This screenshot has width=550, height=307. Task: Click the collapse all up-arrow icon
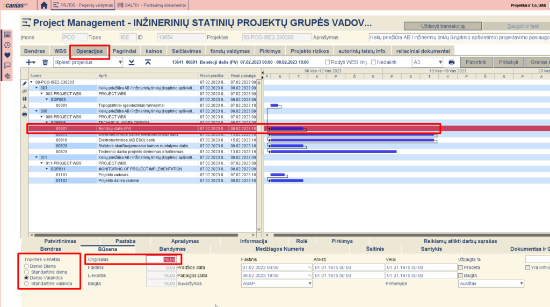pyautogui.click(x=148, y=62)
